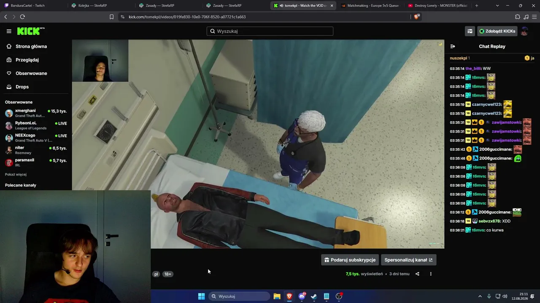
Task: Open Discord from the taskbar
Action: tap(302, 296)
